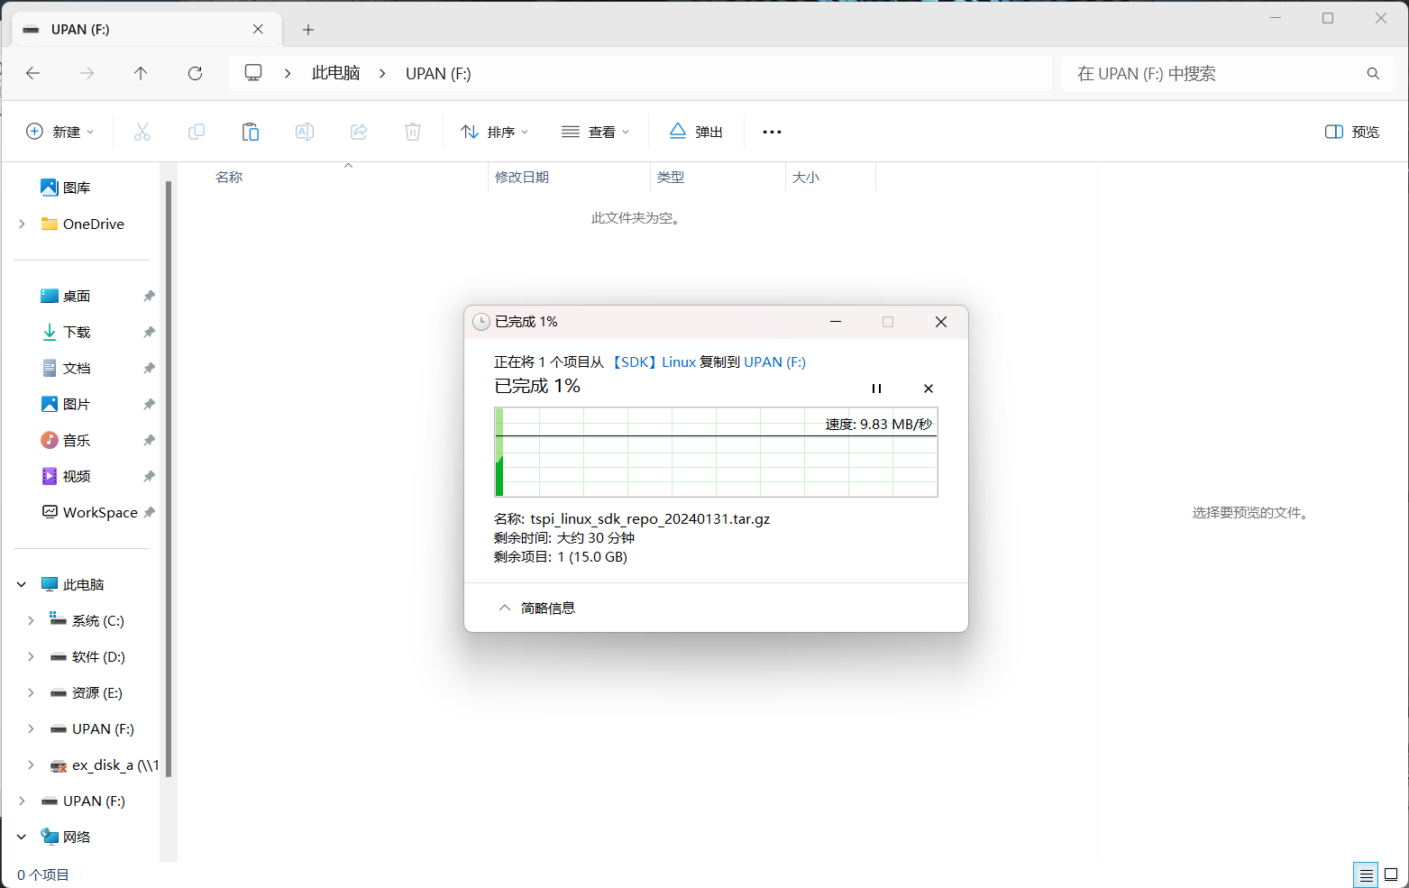Viewport: 1409px width, 888px height.
Task: Expand the 资源 (E:) drive node
Action: [x=31, y=692]
